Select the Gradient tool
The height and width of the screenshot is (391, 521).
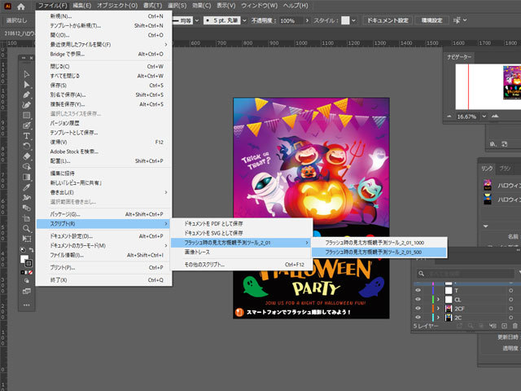coord(27,177)
